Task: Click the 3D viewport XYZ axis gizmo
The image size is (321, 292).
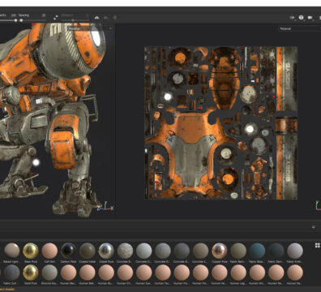Action: tap(105, 206)
